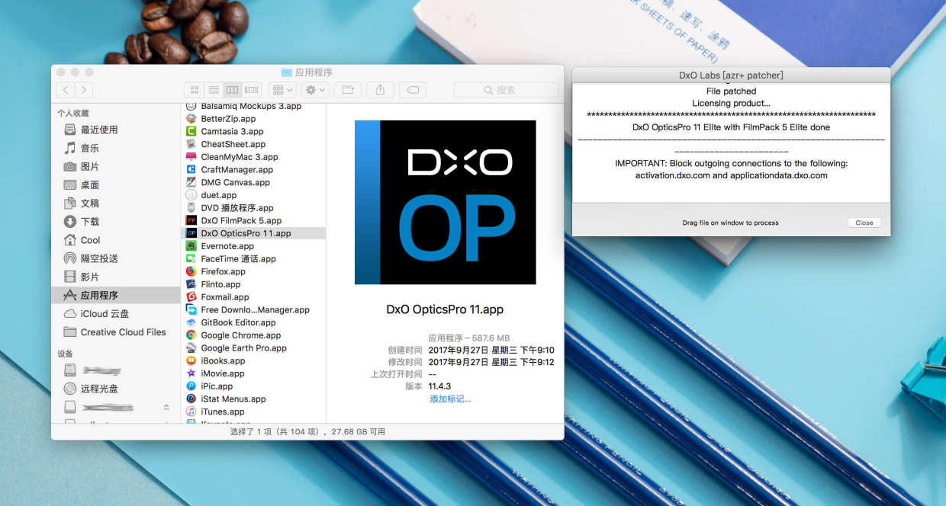Open the item arrangement dropdown in the toolbar
This screenshot has width=946, height=506.
coord(283,90)
